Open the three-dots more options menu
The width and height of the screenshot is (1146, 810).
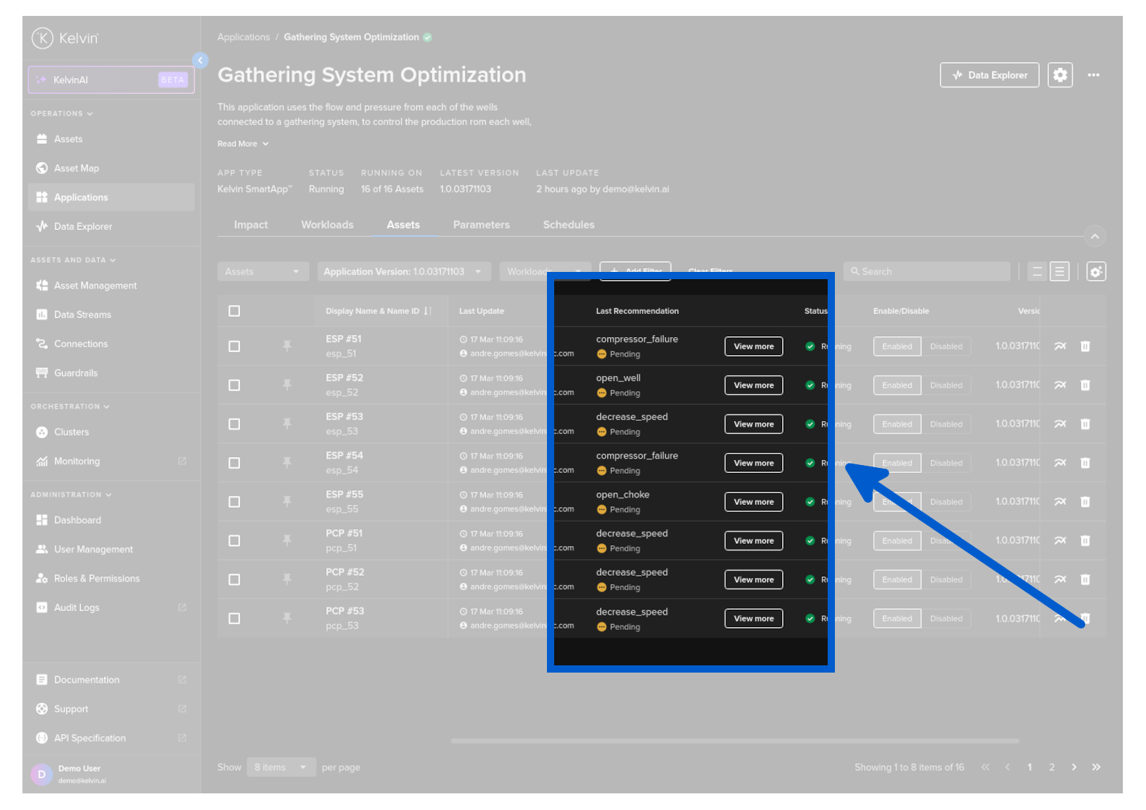[x=1093, y=75]
